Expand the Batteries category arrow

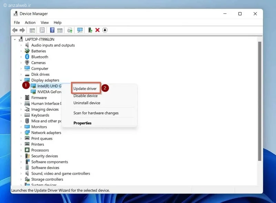21,51
